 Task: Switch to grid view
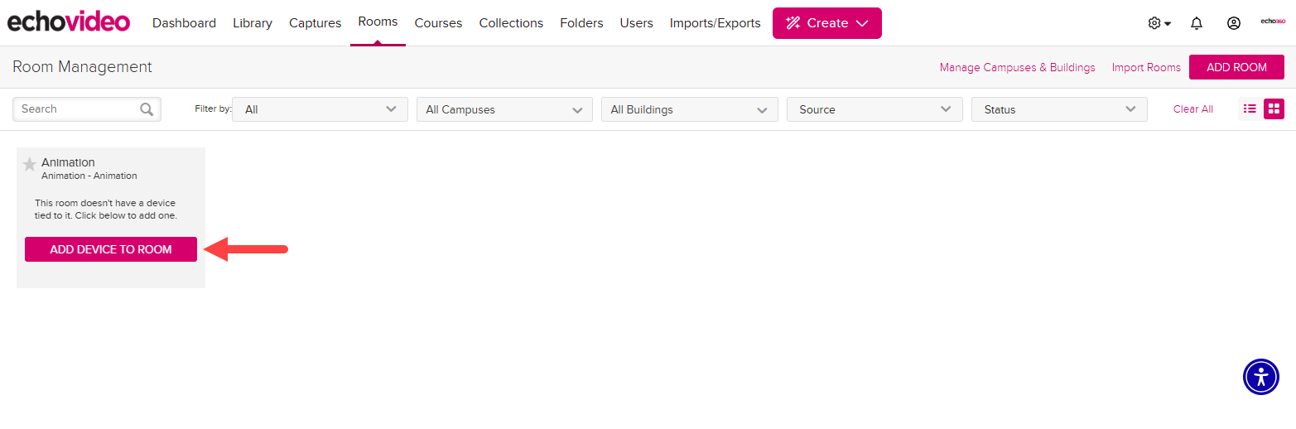[1274, 108]
